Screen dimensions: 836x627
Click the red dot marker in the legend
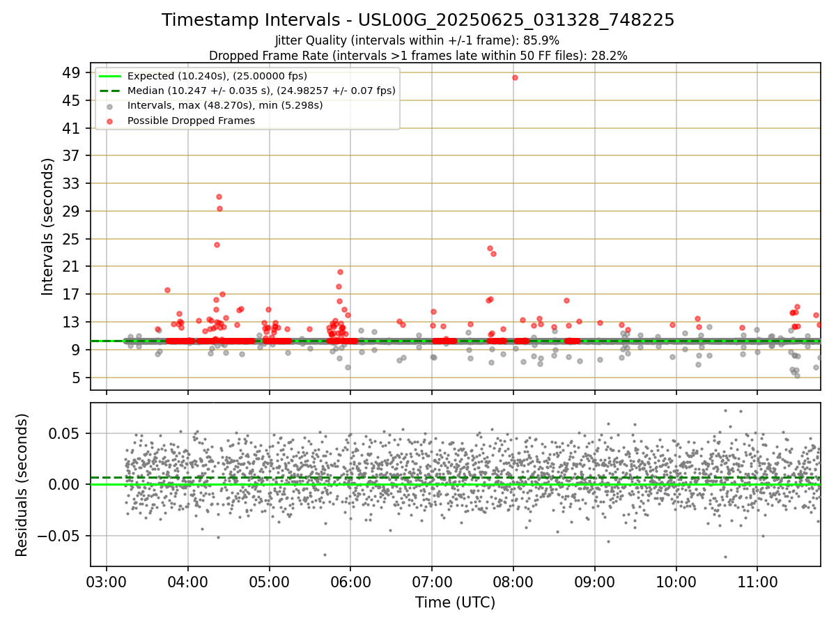(x=110, y=121)
